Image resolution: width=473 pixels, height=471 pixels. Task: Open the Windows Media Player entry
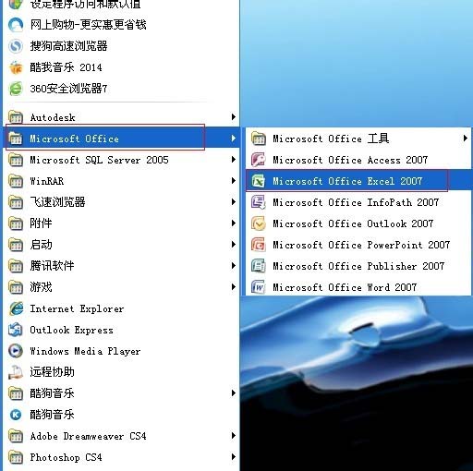[122, 351]
